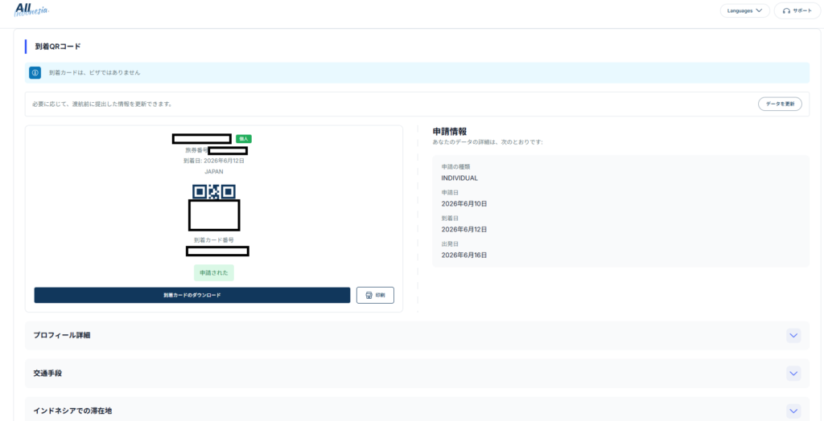Expand the 交通手段 section chevron

point(793,374)
